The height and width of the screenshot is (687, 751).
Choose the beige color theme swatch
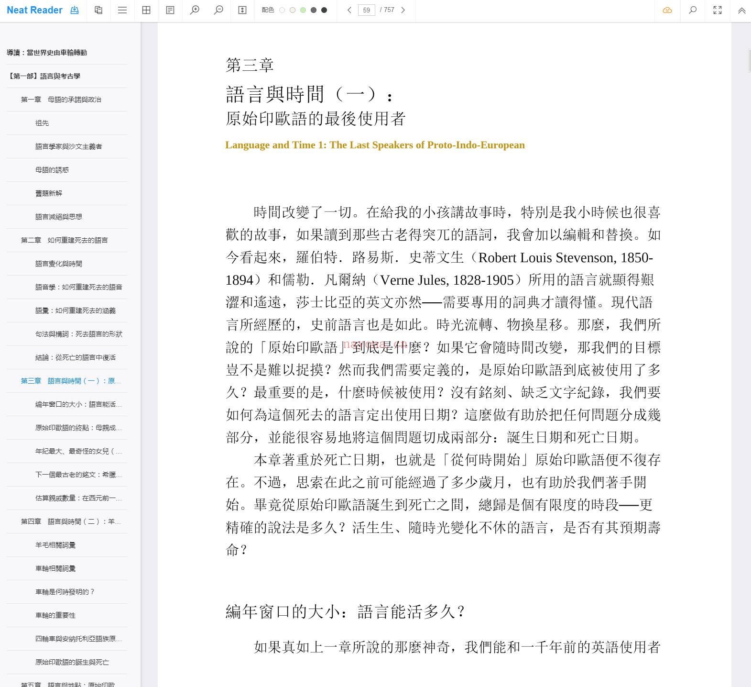click(x=293, y=10)
